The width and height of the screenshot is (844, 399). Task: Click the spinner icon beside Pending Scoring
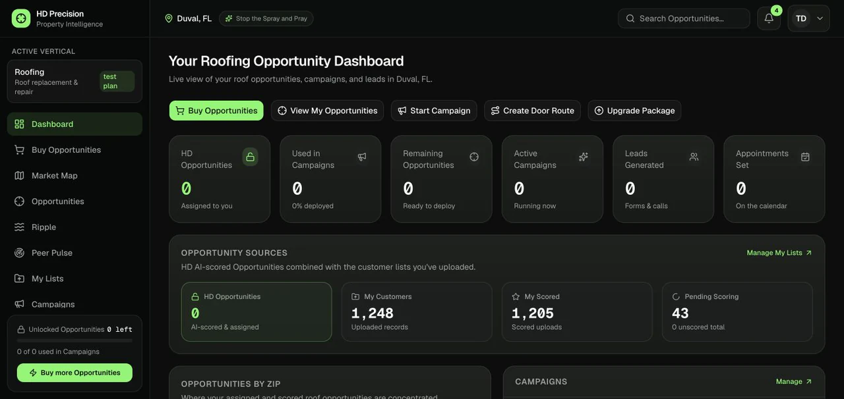click(x=676, y=297)
